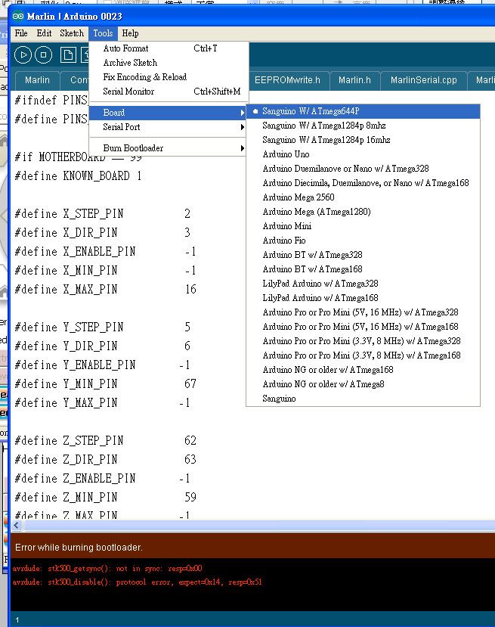Select the plain Sanguino board entry
Screen dimensions: 495x627
pos(364,399)
